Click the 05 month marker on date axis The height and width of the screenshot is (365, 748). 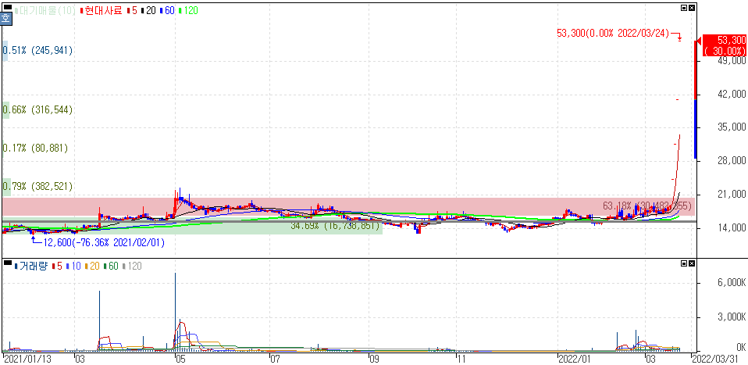click(181, 358)
